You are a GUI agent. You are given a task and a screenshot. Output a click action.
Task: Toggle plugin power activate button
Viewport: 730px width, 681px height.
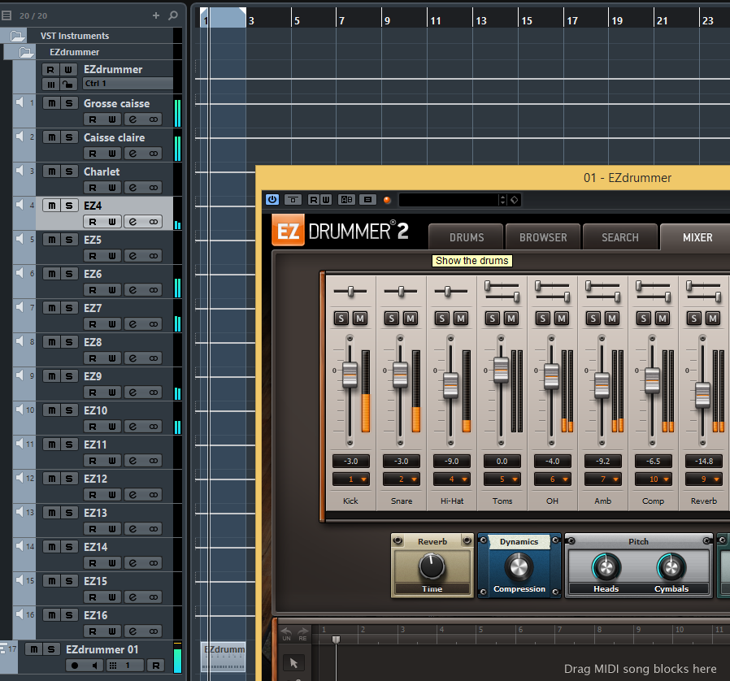tap(272, 200)
